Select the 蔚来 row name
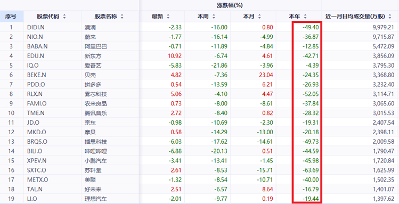 tap(90, 37)
